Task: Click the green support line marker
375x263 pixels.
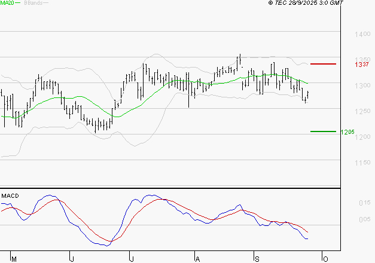Action: tap(323, 131)
